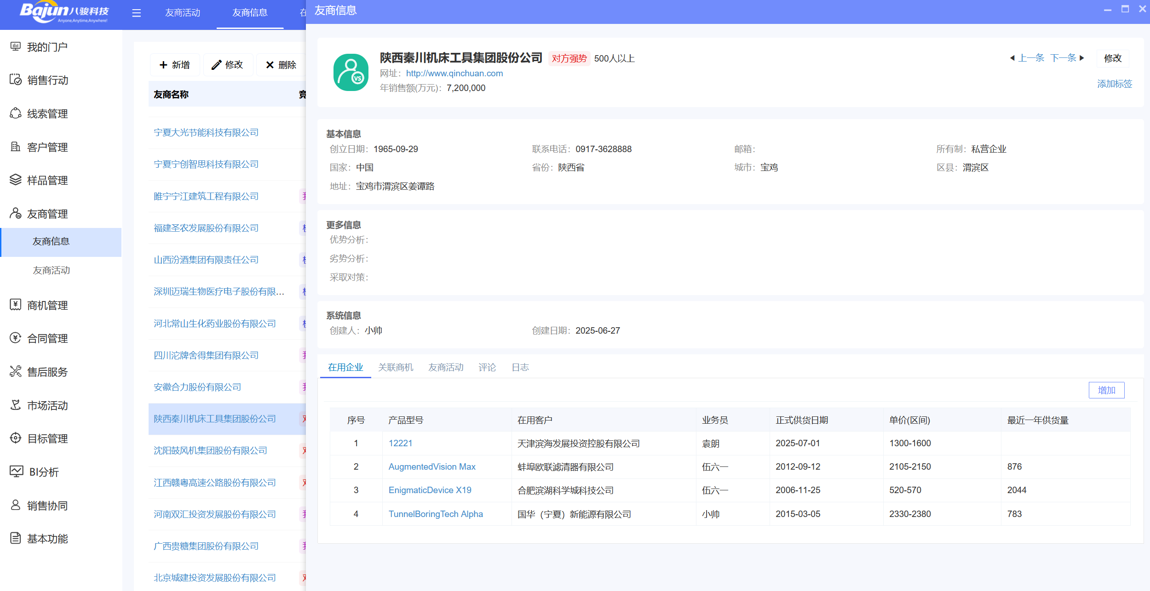This screenshot has width=1150, height=591.
Task: Open the qinchuan.com website link
Action: click(454, 73)
